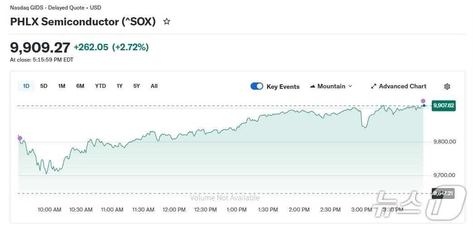Expand the Mountain chart style dropdown
Viewport: 473px width, 227px height.
pos(331,86)
